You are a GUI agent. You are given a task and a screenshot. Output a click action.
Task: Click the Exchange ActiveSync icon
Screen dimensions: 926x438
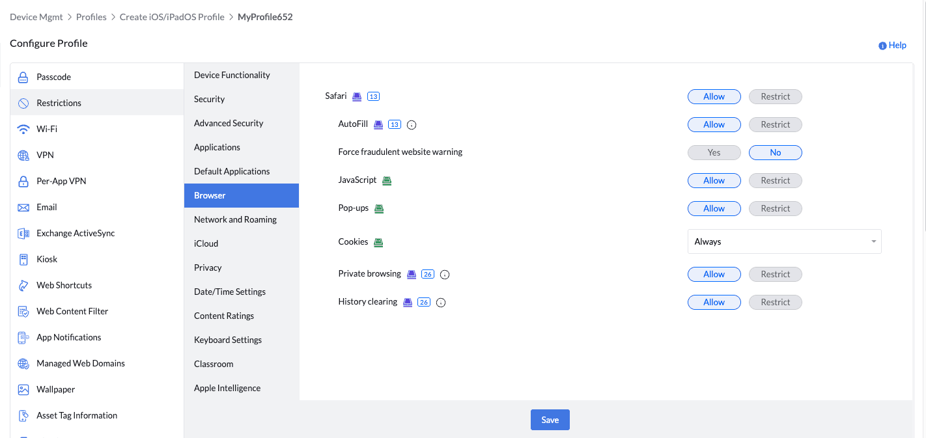pos(23,233)
